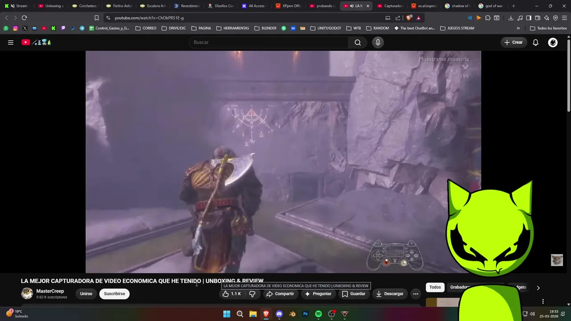Start voice search with microphone icon
The width and height of the screenshot is (571, 321).
tap(378, 42)
